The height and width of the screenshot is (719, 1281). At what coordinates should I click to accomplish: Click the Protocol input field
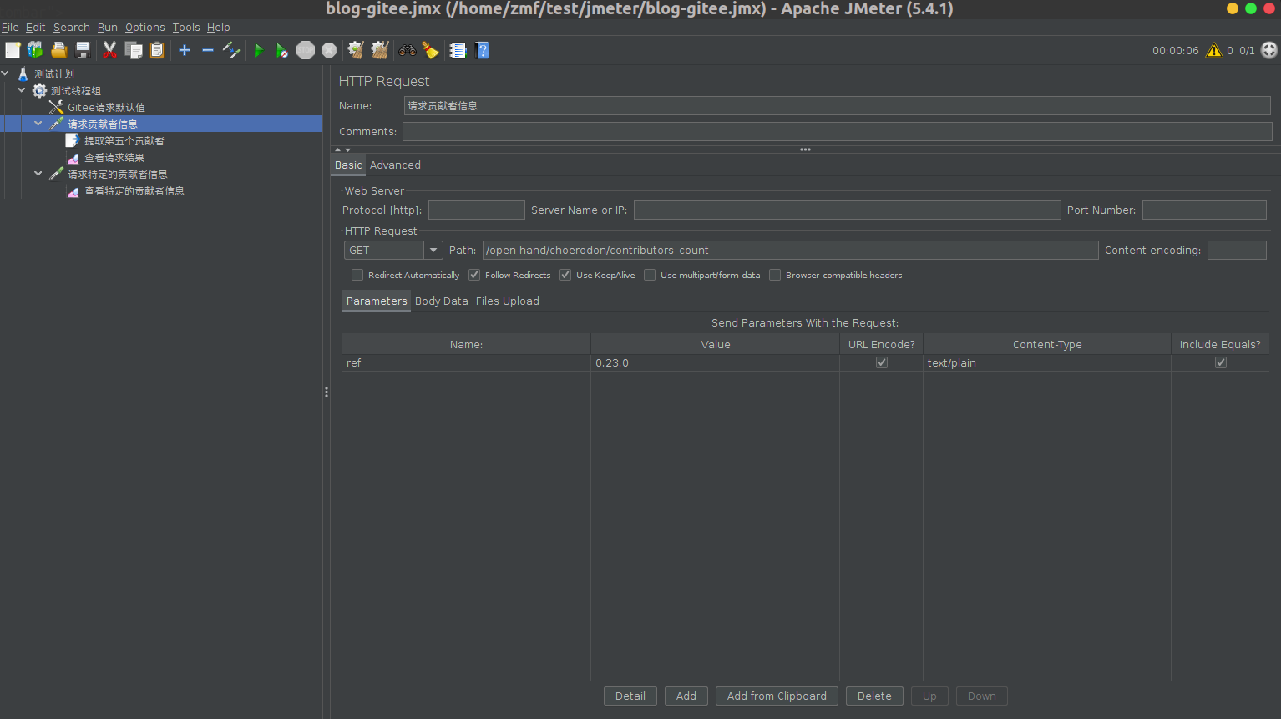pos(477,210)
